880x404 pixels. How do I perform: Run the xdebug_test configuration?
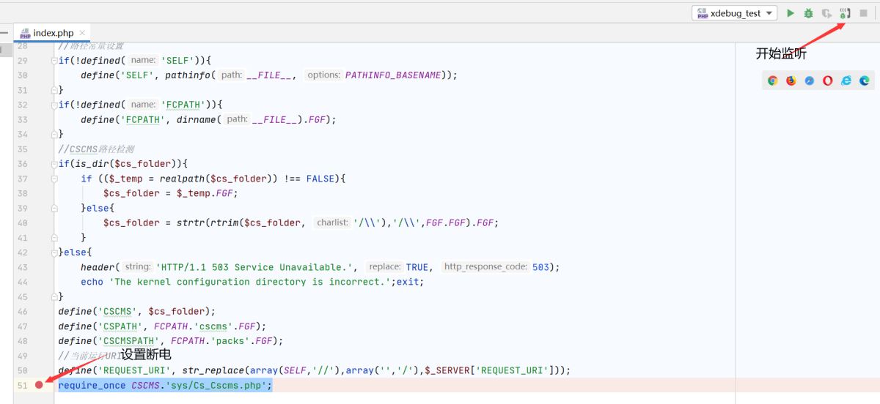click(x=791, y=13)
